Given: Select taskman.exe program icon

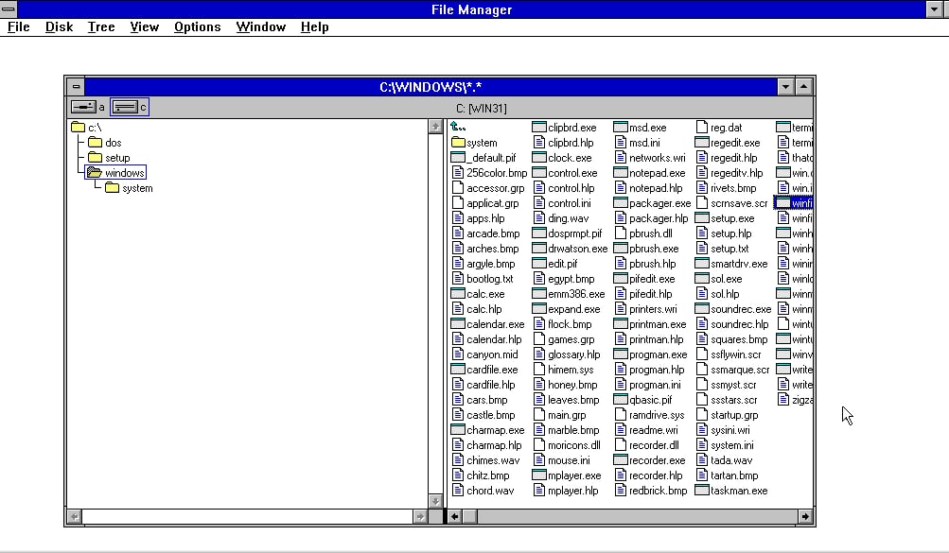Looking at the screenshot, I should (x=701, y=491).
